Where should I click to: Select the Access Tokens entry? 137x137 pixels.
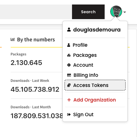(x=95, y=85)
